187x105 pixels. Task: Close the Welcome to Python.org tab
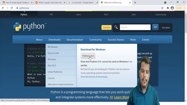130,3
